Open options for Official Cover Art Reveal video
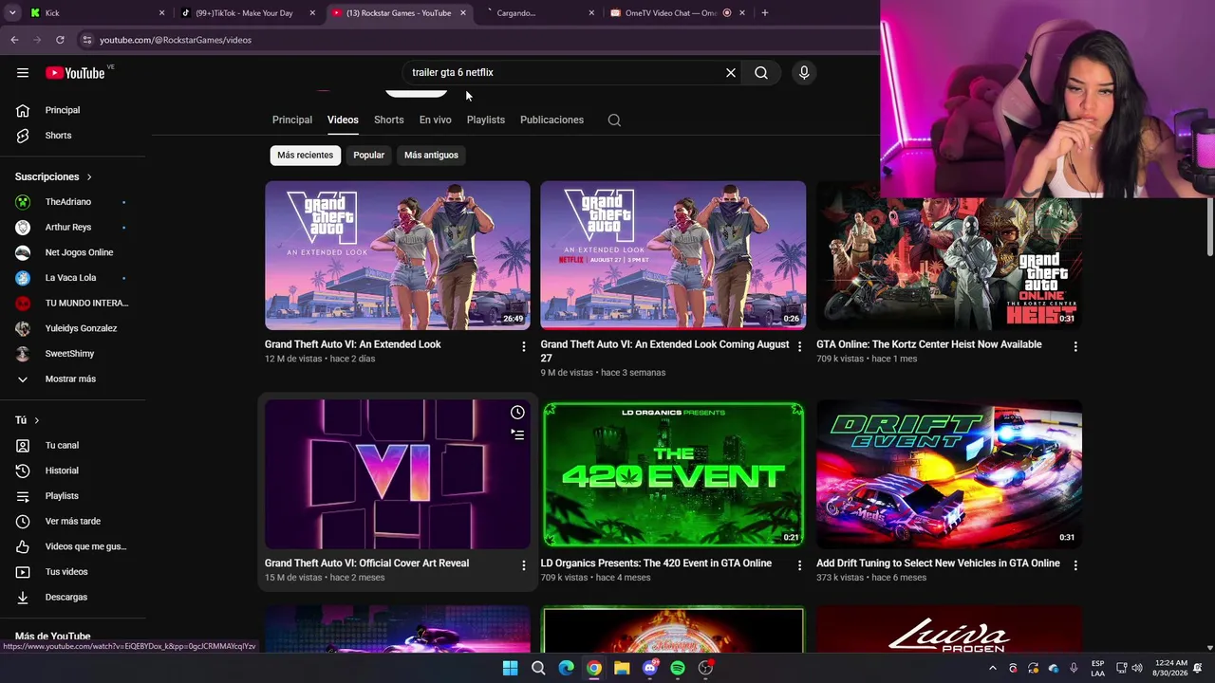The height and width of the screenshot is (683, 1215). click(523, 565)
